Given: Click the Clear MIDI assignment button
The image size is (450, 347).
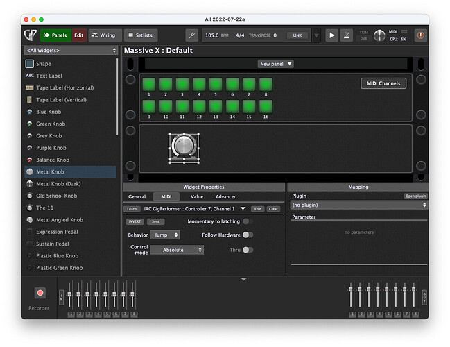Looking at the screenshot, I should (x=273, y=209).
